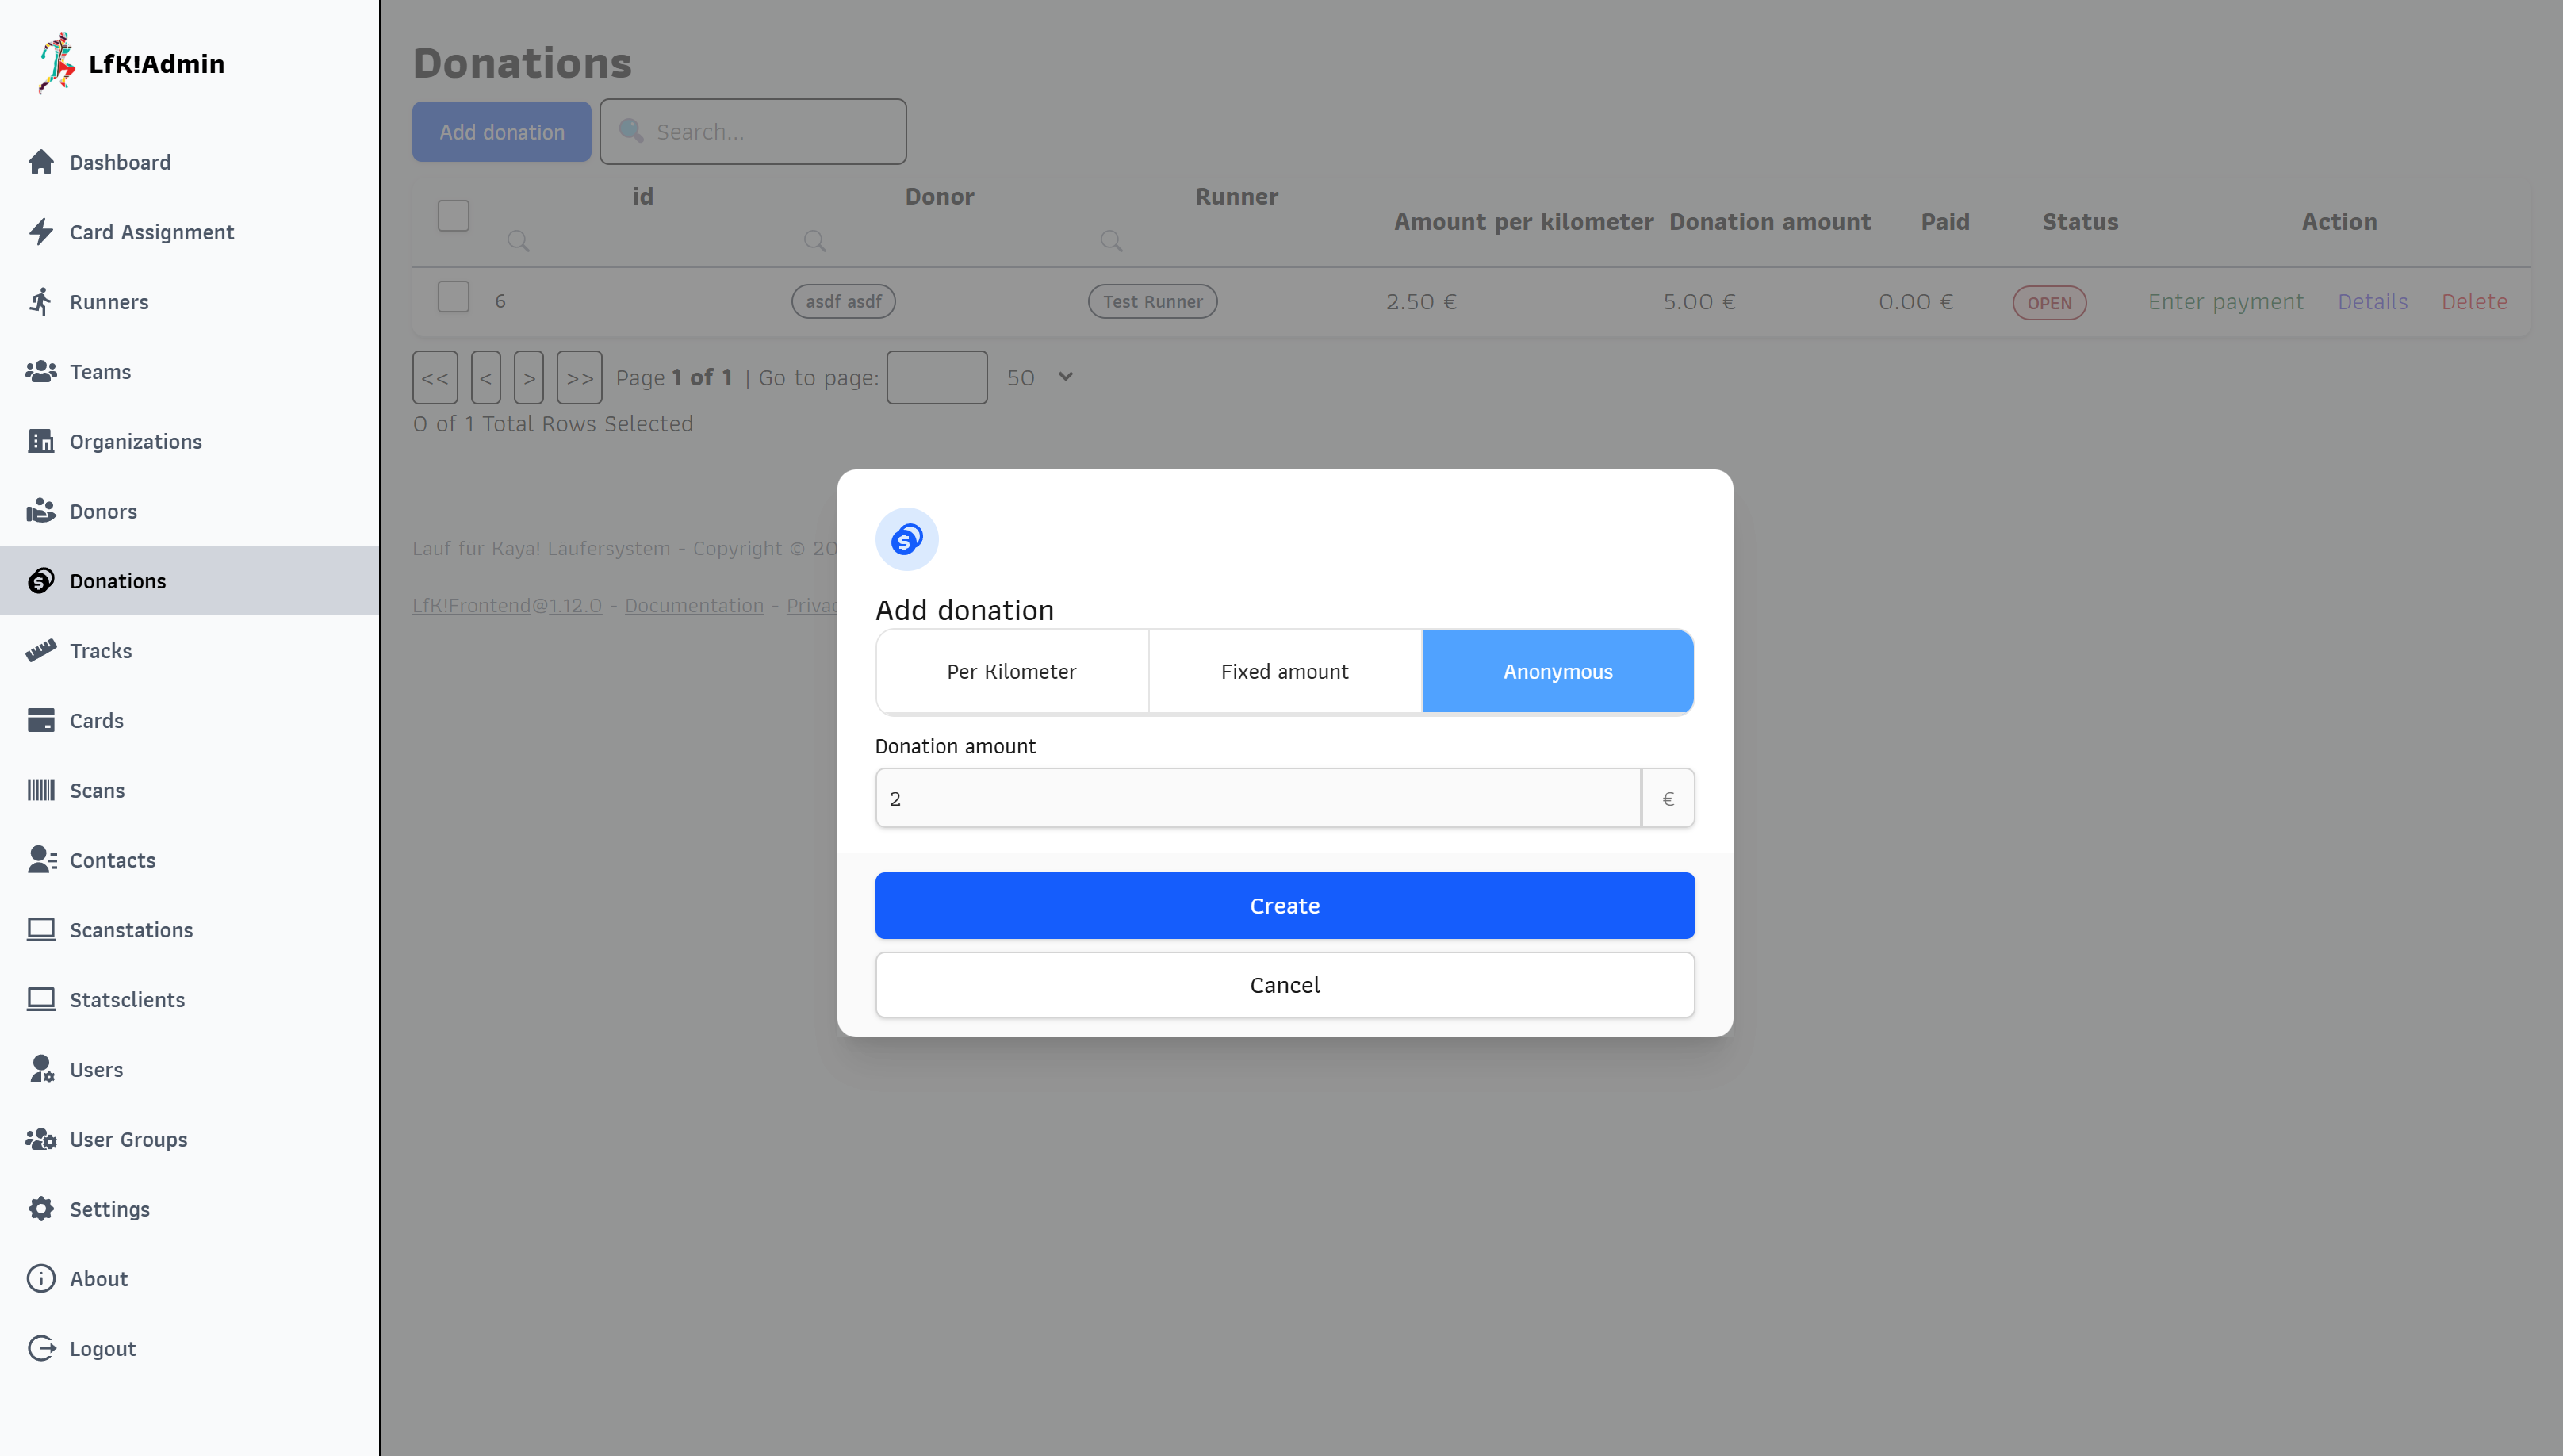Image resolution: width=2563 pixels, height=1456 pixels.
Task: Click the Organizations building icon
Action: [x=41, y=441]
